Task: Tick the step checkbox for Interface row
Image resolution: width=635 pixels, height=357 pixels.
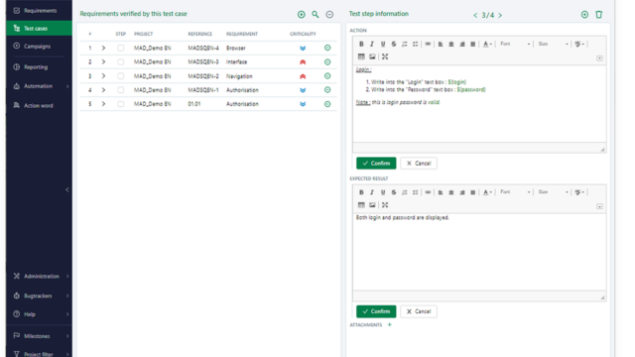Action: [121, 61]
